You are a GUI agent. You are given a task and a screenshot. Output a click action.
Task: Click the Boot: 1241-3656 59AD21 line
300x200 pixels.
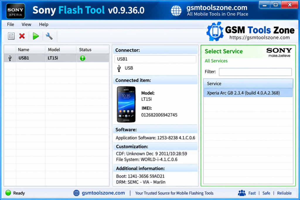click(x=140, y=176)
